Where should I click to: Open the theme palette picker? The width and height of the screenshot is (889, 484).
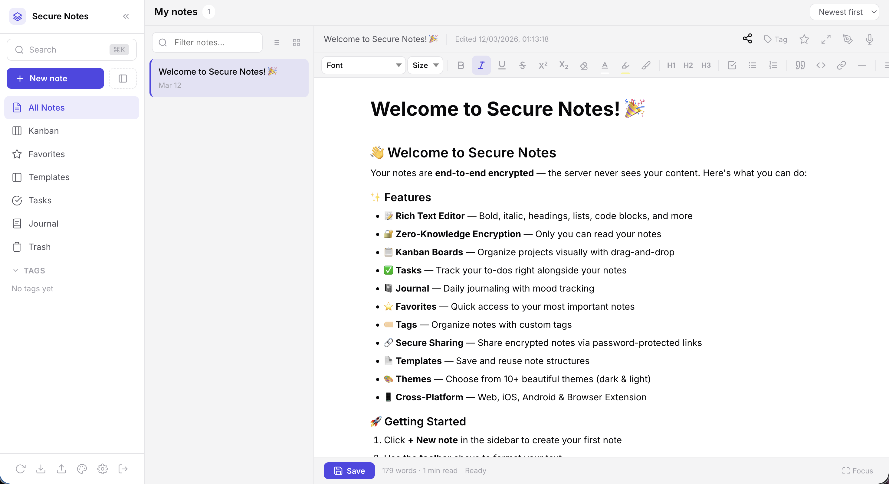click(x=82, y=469)
